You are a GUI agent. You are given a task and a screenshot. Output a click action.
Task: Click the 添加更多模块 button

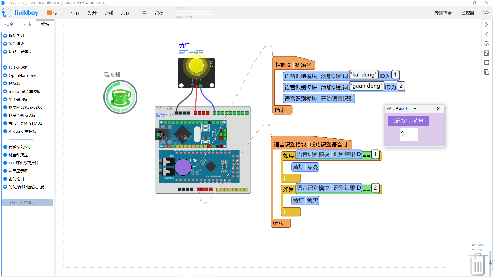tap(27, 203)
